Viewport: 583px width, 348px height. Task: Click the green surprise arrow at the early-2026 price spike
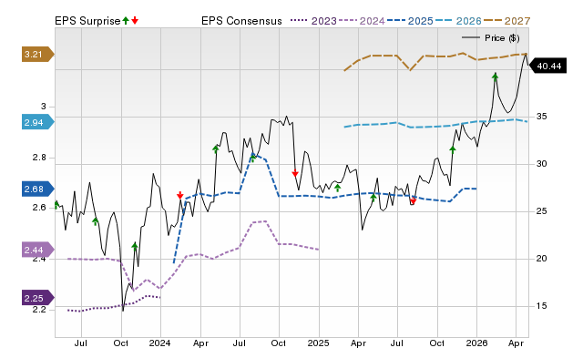point(495,77)
